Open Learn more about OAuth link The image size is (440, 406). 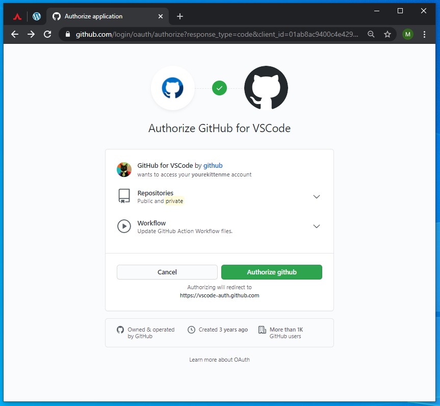click(x=219, y=360)
